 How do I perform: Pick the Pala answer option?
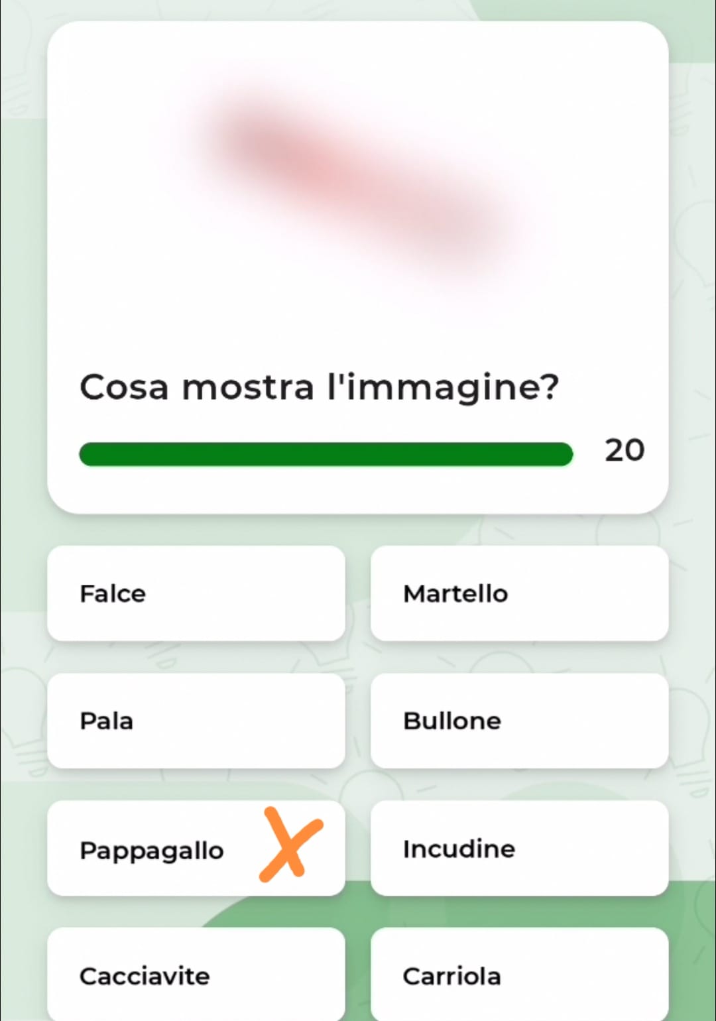[196, 721]
